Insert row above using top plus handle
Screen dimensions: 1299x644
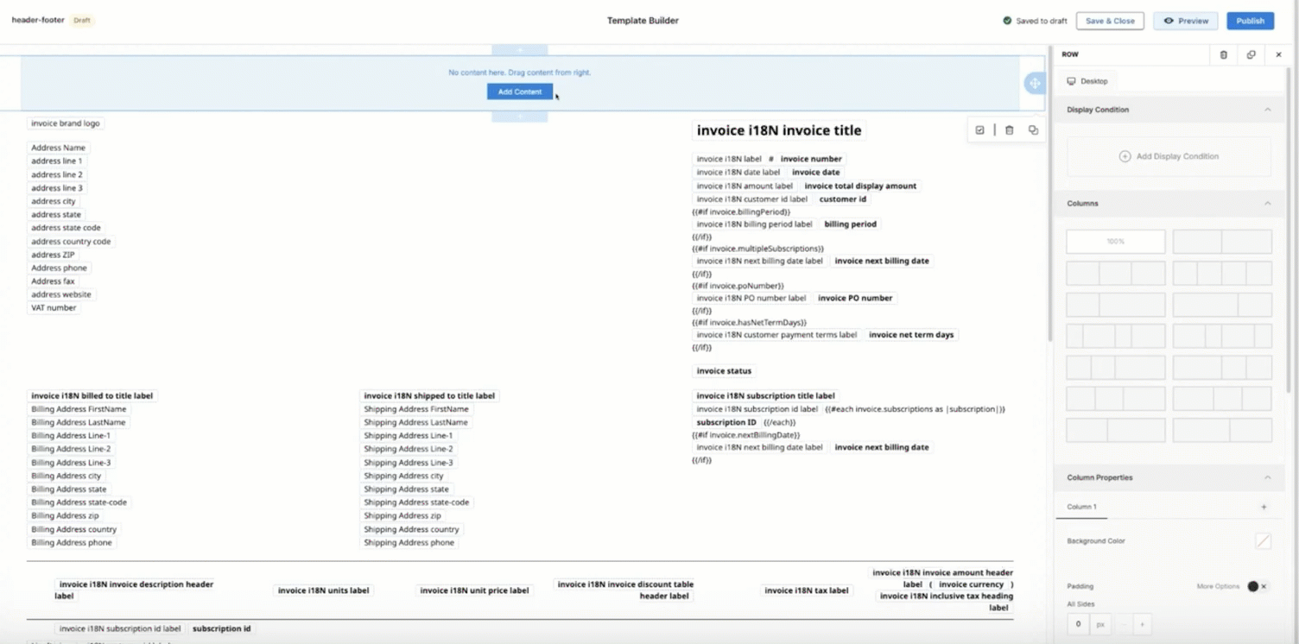(x=519, y=50)
